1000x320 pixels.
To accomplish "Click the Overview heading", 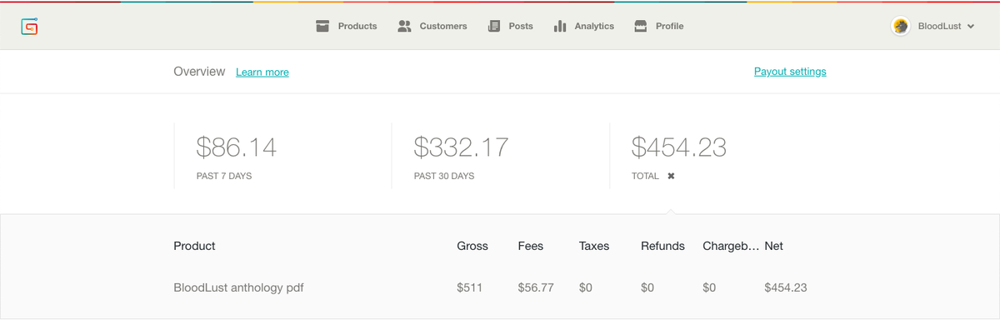I will (x=199, y=72).
